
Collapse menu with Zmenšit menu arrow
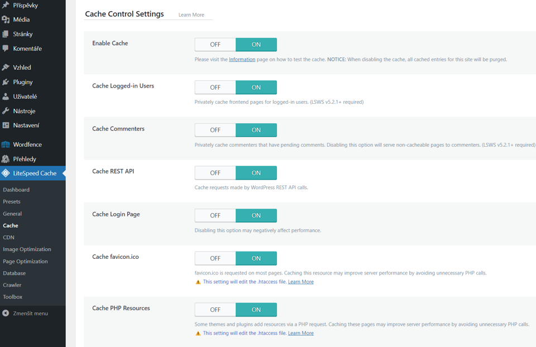[x=6, y=314]
